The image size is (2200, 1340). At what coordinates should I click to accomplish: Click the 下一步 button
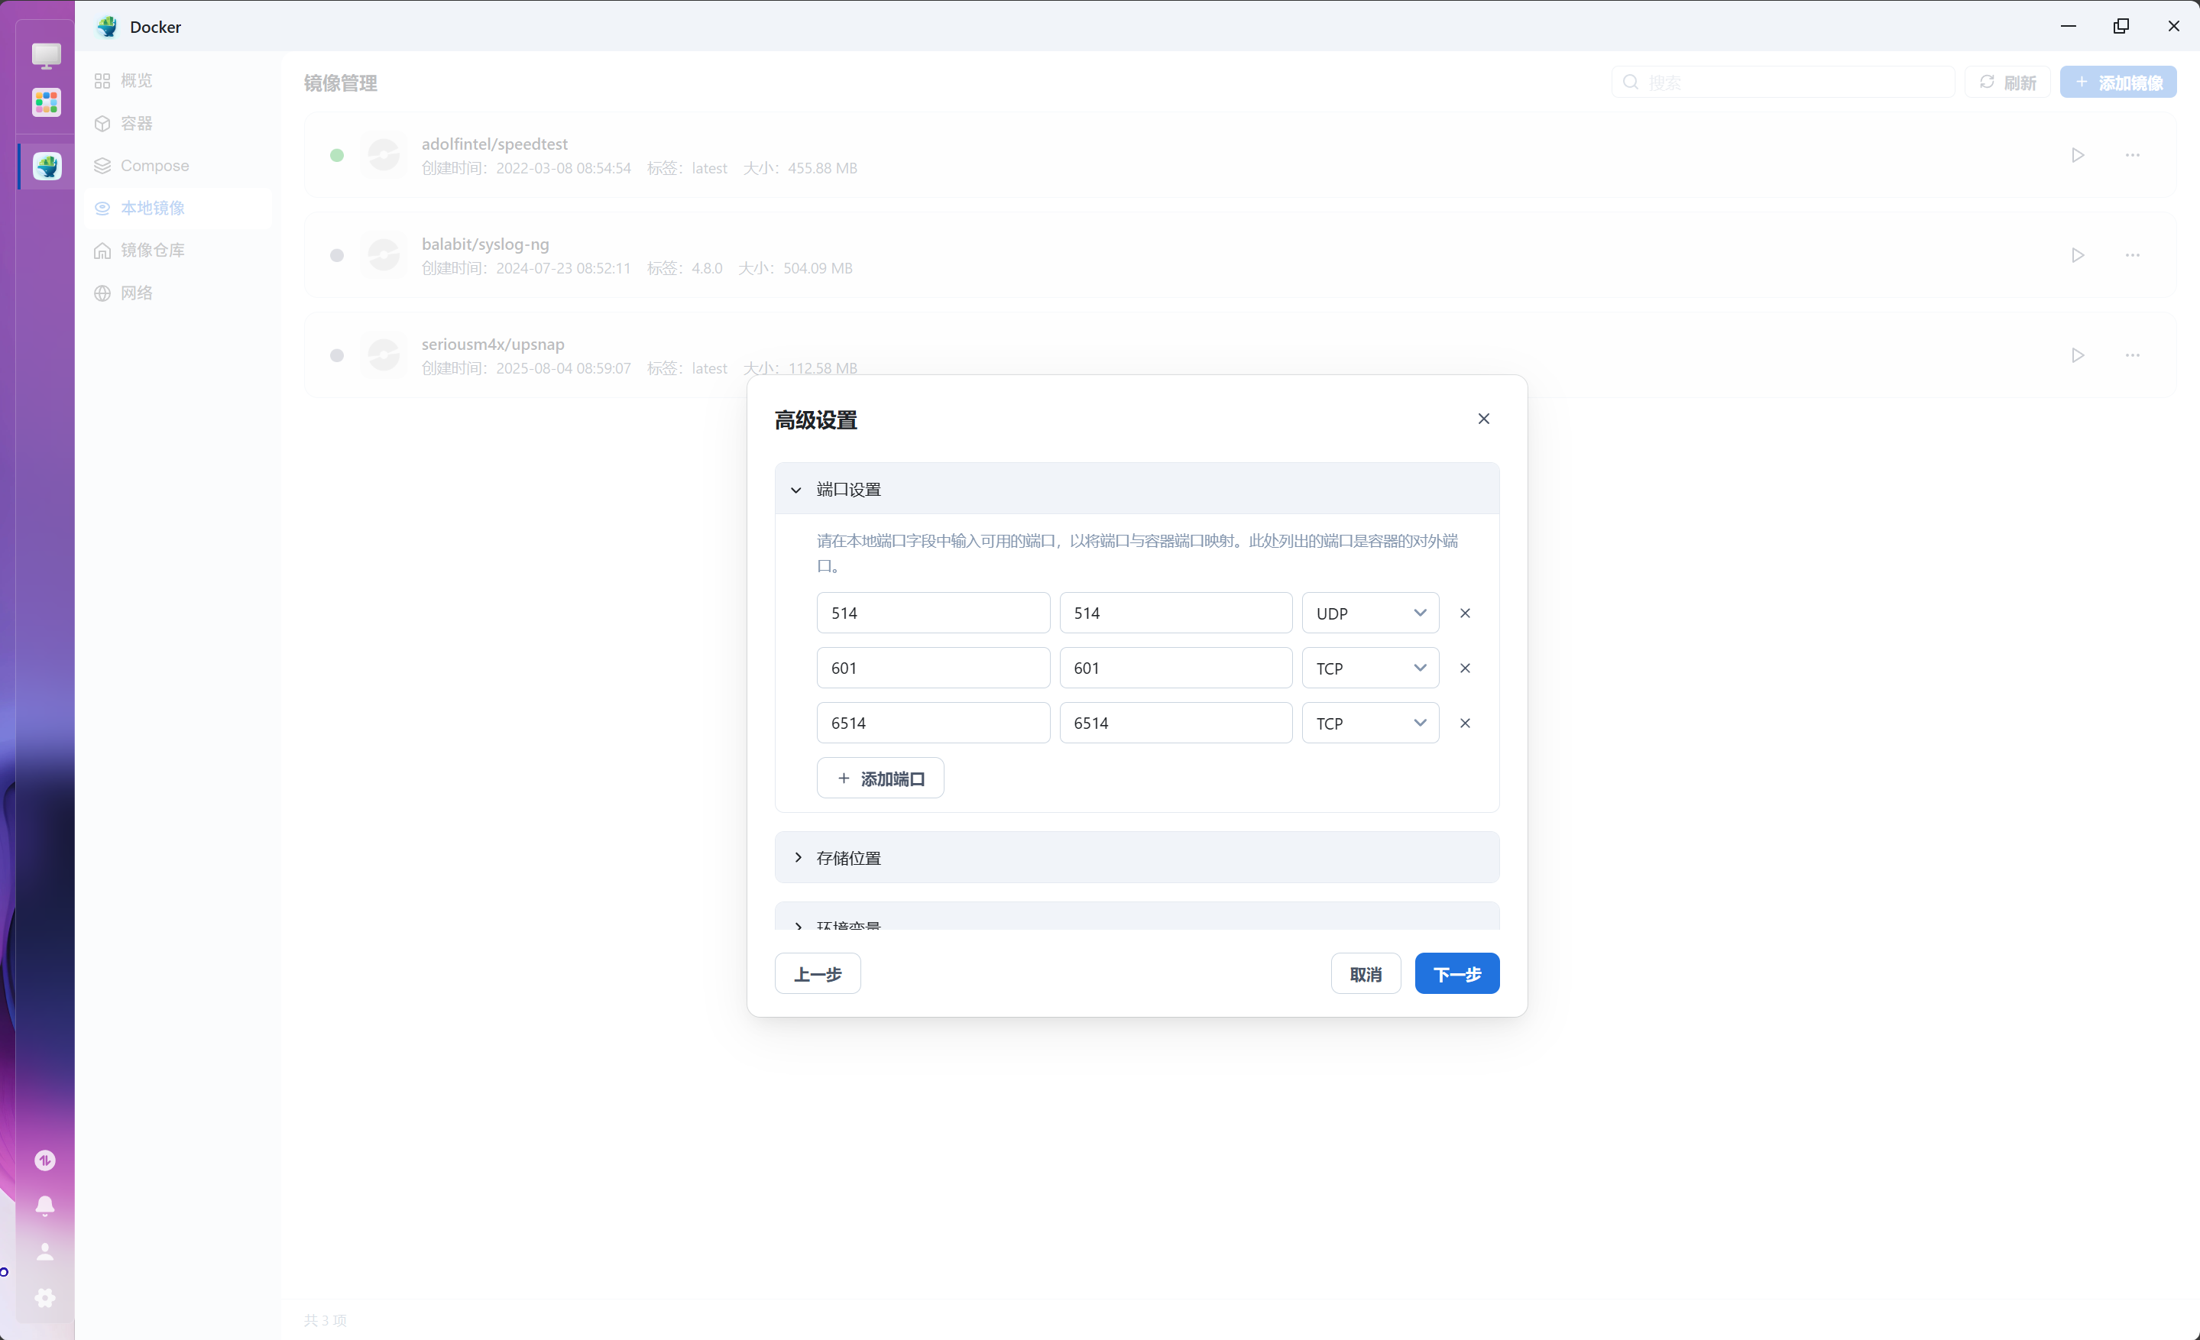pos(1456,974)
